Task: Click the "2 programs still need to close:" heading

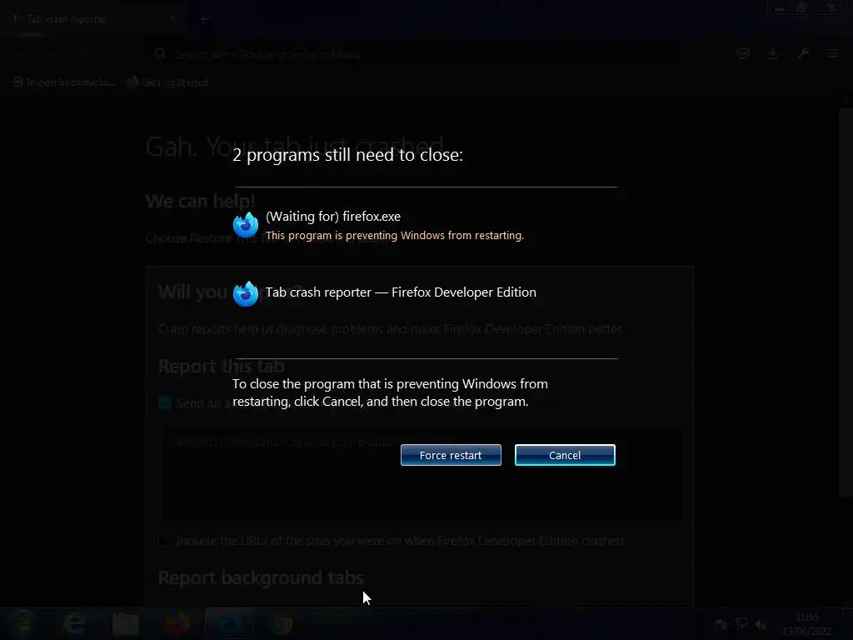Action: (x=347, y=155)
